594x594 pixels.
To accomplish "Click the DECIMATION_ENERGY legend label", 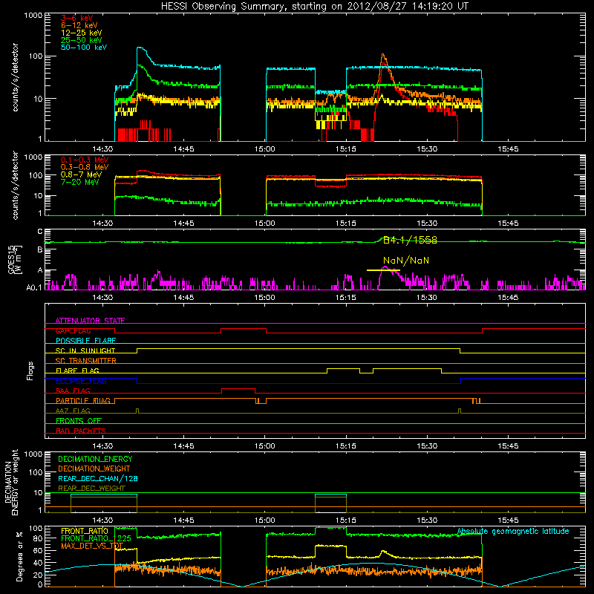I will [x=95, y=459].
